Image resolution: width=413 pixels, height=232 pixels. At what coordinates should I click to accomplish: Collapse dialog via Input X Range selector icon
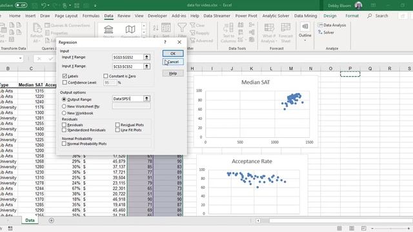(146, 66)
